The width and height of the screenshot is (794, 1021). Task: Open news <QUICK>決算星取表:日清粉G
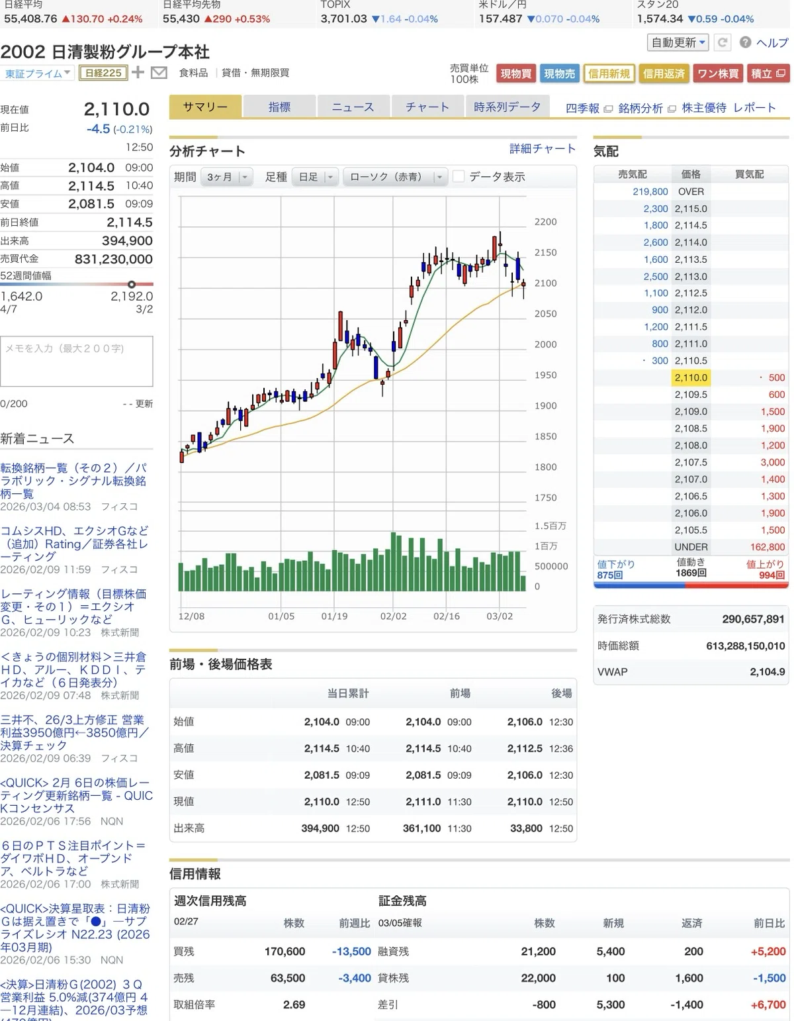75,928
